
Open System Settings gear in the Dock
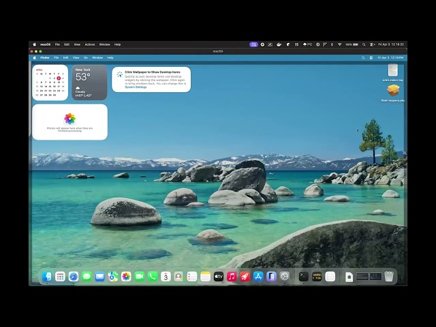coord(285,277)
